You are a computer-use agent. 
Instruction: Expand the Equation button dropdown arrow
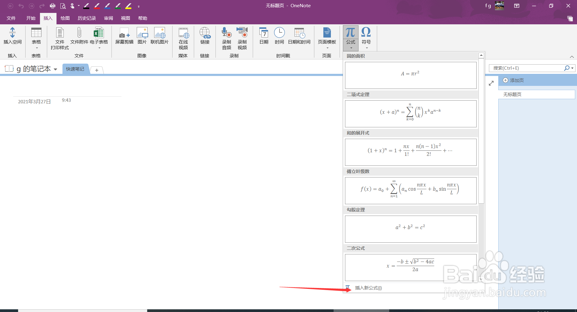pos(351,48)
